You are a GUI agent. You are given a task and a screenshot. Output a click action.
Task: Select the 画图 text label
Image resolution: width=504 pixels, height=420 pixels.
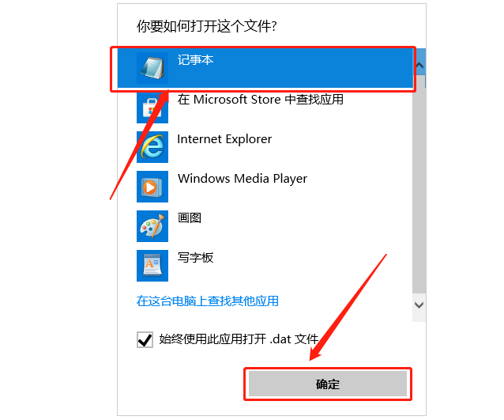[190, 218]
